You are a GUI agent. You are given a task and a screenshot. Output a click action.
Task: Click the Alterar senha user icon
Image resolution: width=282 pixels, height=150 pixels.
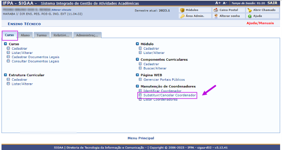coord(216,16)
